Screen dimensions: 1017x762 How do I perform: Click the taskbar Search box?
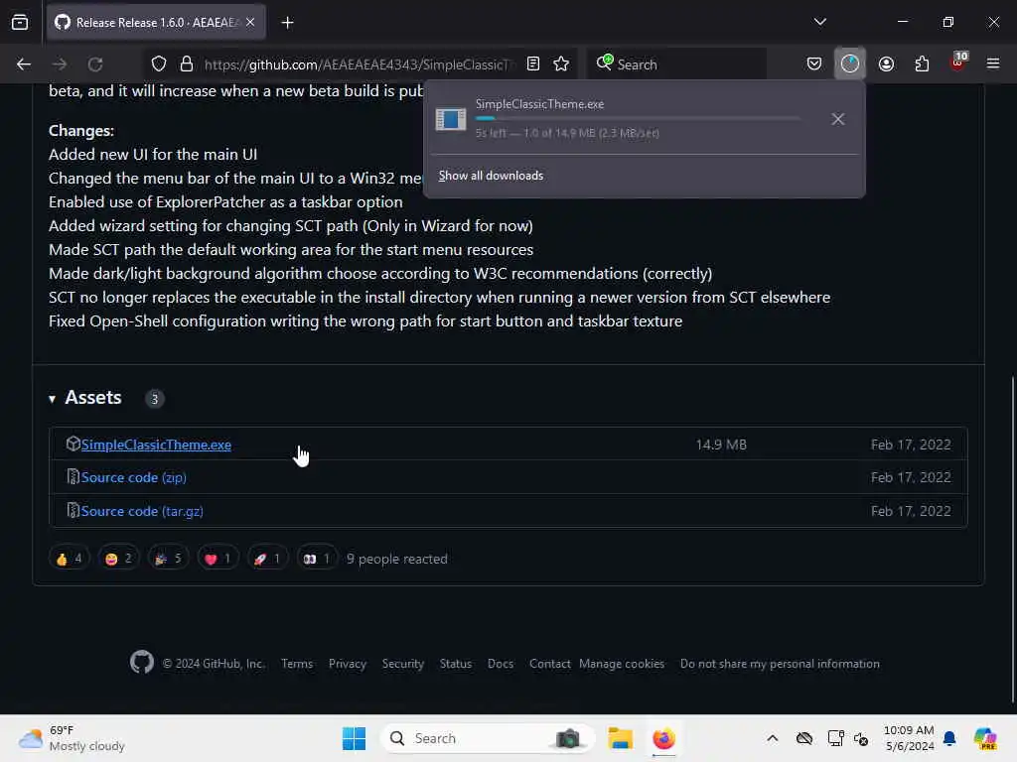[x=488, y=738]
